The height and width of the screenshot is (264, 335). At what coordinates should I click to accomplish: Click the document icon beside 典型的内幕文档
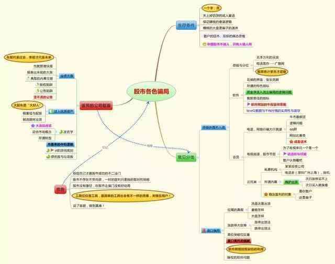point(27,78)
